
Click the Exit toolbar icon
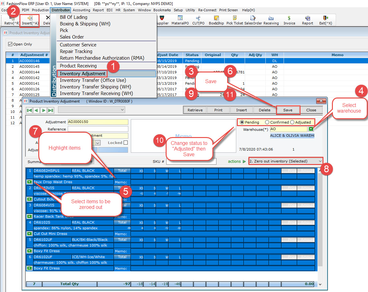(x=325, y=20)
